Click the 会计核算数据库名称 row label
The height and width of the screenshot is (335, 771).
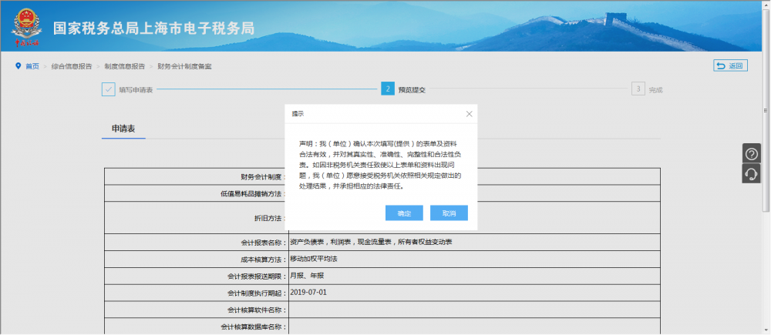point(254,327)
